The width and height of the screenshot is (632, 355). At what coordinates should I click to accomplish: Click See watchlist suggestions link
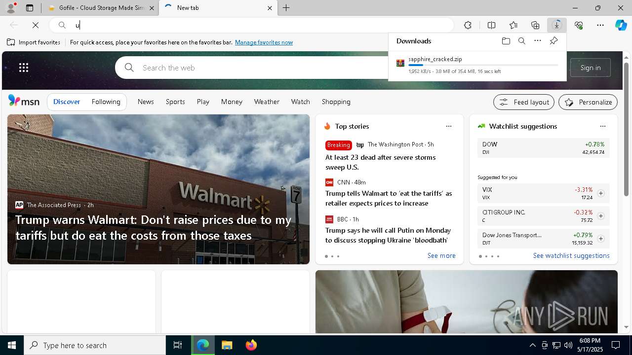pos(571,255)
